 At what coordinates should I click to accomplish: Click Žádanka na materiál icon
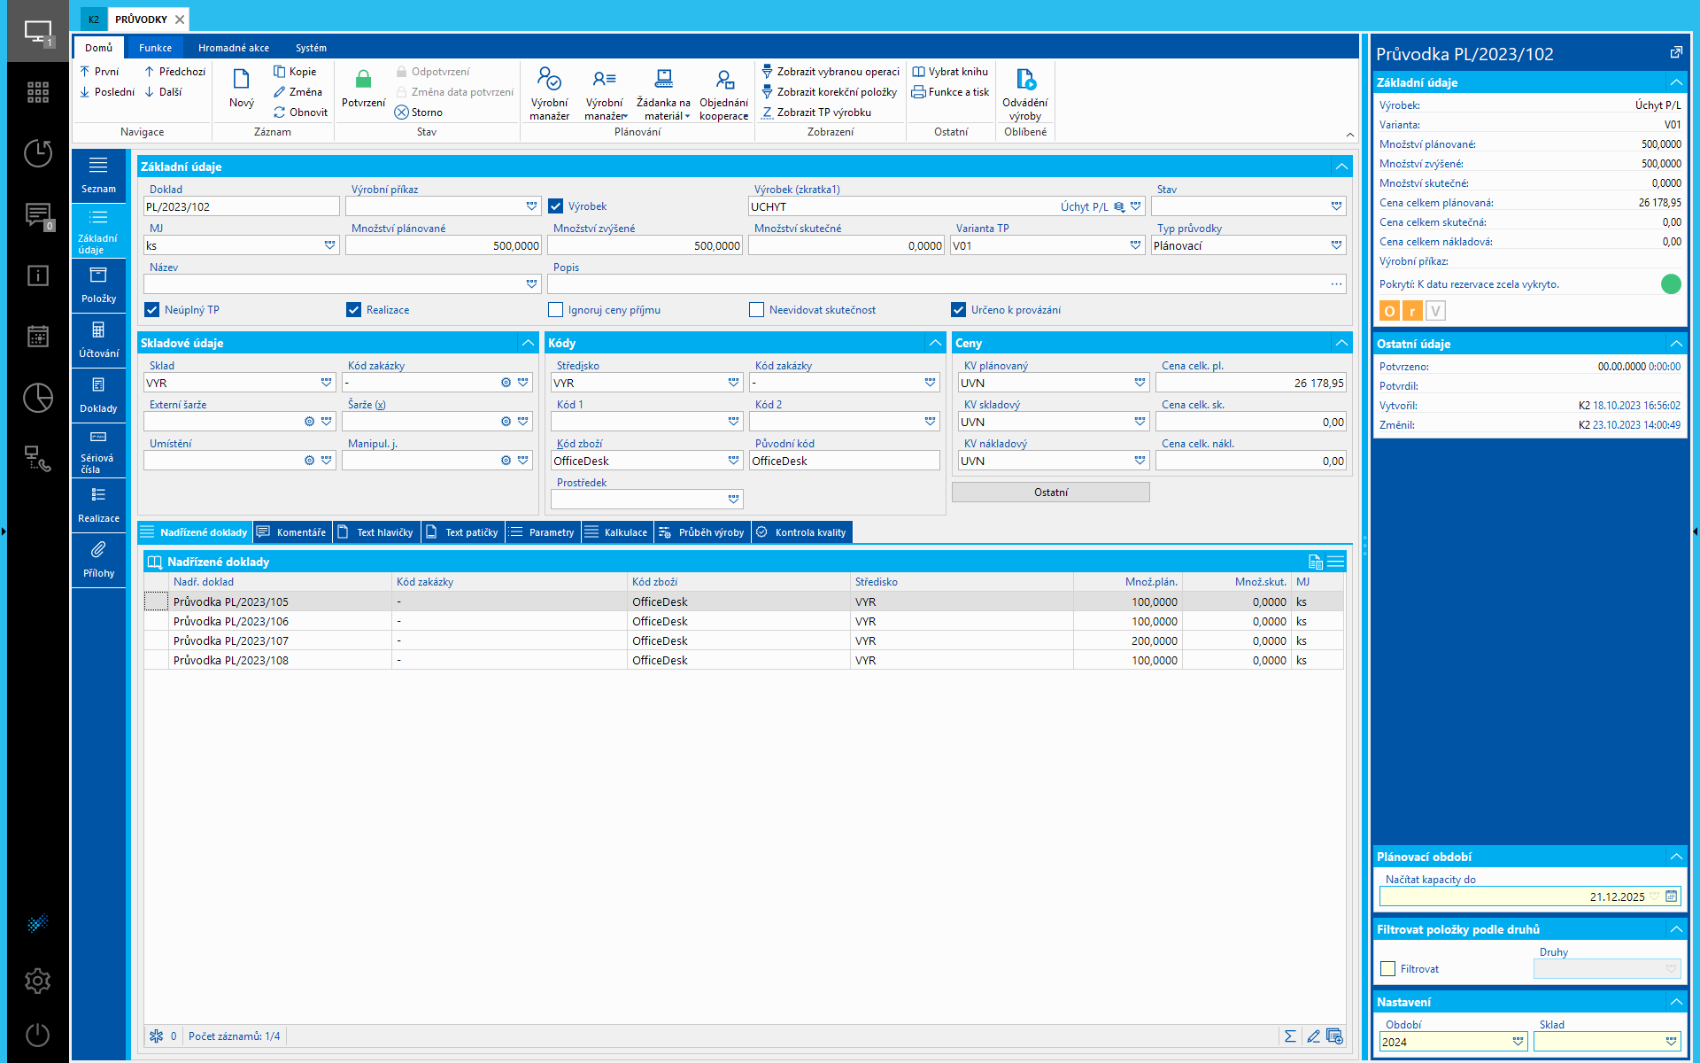coord(663,81)
